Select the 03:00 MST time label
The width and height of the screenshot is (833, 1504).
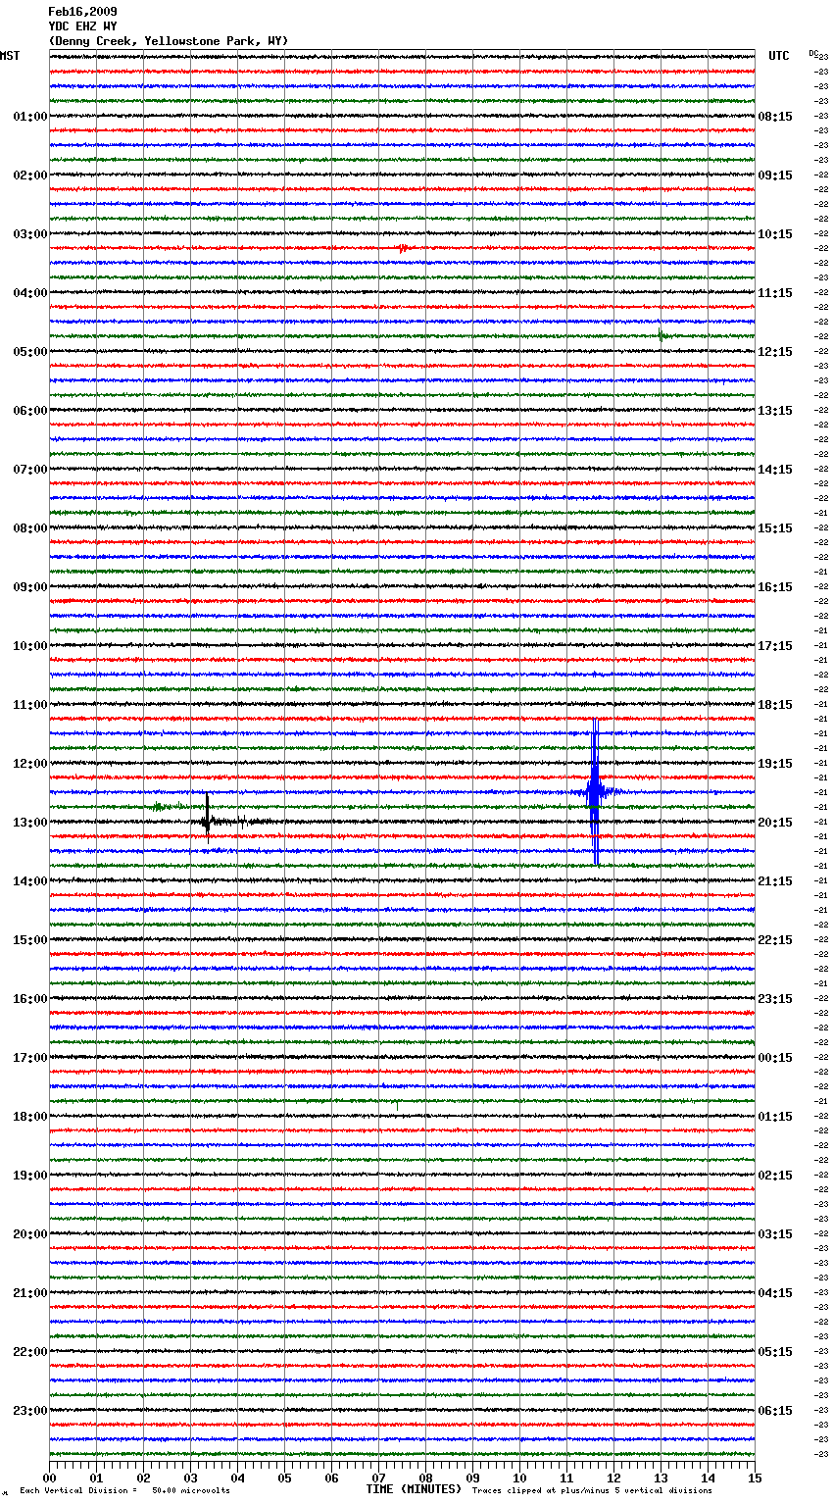30,234
